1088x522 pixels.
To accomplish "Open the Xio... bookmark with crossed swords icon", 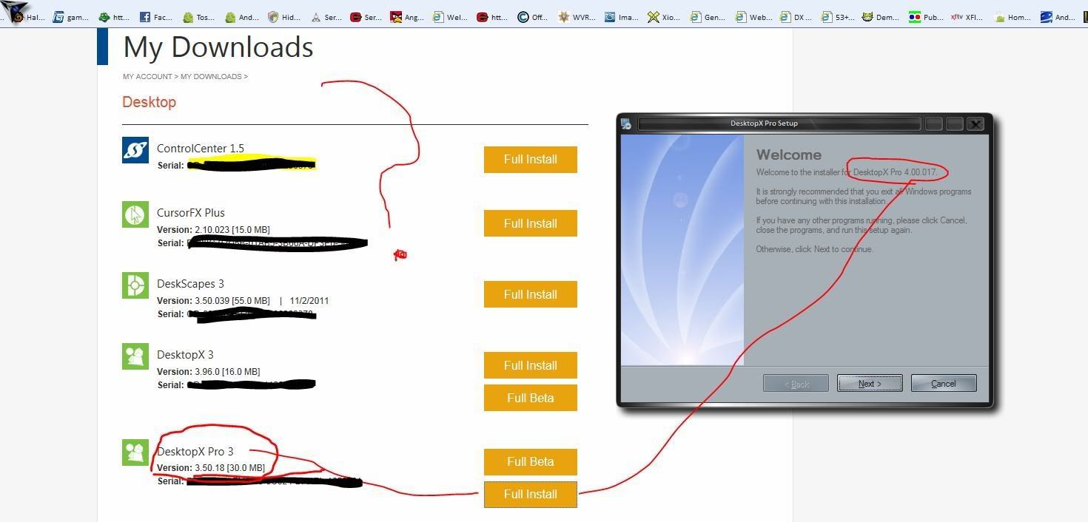I will pos(663,16).
